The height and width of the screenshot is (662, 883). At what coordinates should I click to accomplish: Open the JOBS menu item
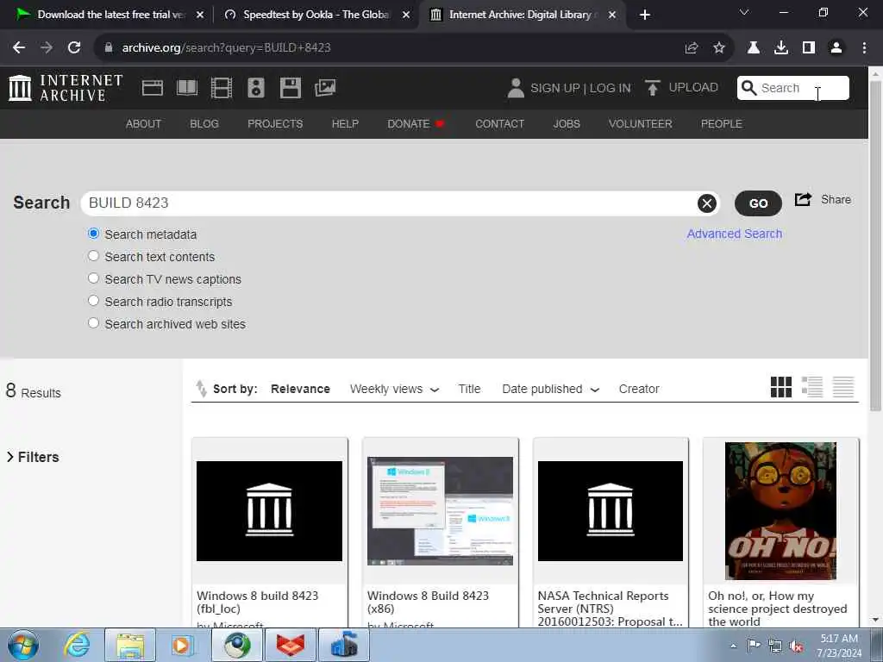[567, 124]
